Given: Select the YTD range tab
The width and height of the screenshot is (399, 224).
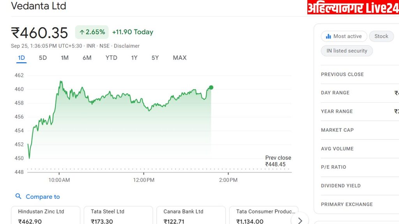Looking at the screenshot, I should pos(111,58).
